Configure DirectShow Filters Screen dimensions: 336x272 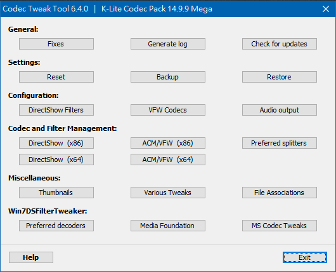click(x=56, y=110)
